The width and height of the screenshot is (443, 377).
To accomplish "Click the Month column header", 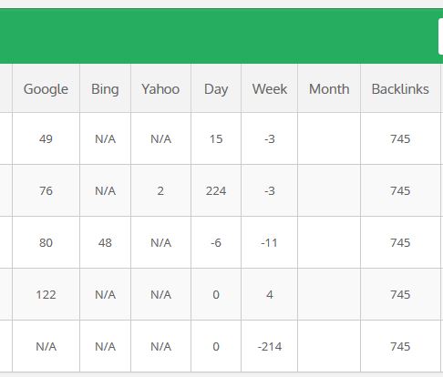I will coord(329,88).
